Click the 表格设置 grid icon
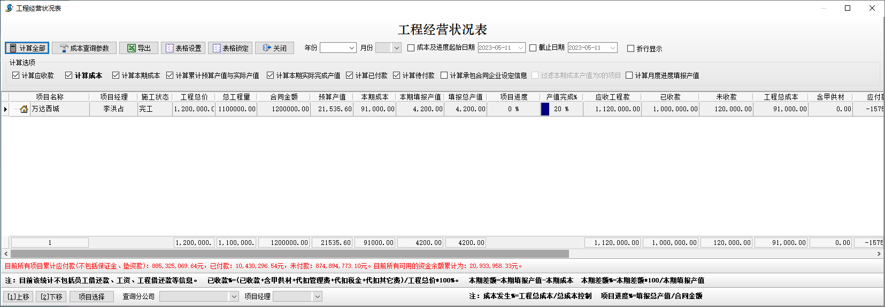This screenshot has height=307, width=885. (170, 48)
